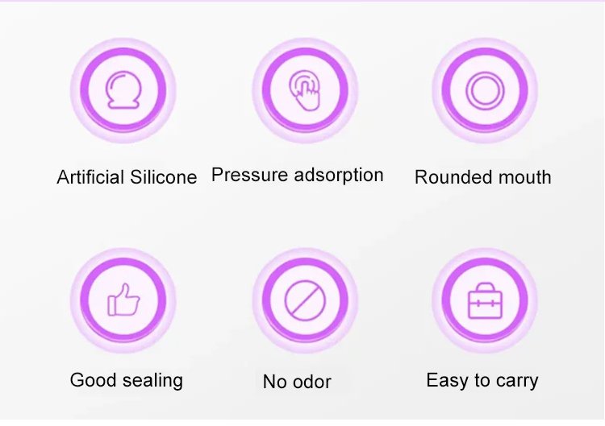Image resolution: width=605 pixels, height=426 pixels.
Task: Click the word "odor" under prohibition icon
Action: 312,381
